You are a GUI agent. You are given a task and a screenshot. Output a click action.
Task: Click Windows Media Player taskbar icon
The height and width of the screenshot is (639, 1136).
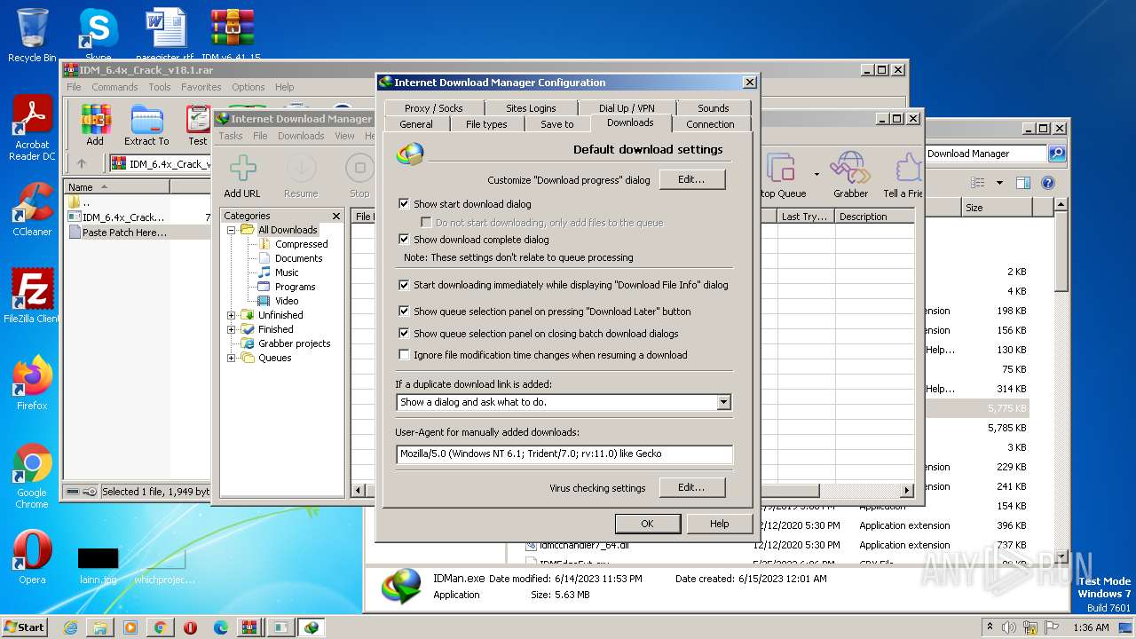130,627
